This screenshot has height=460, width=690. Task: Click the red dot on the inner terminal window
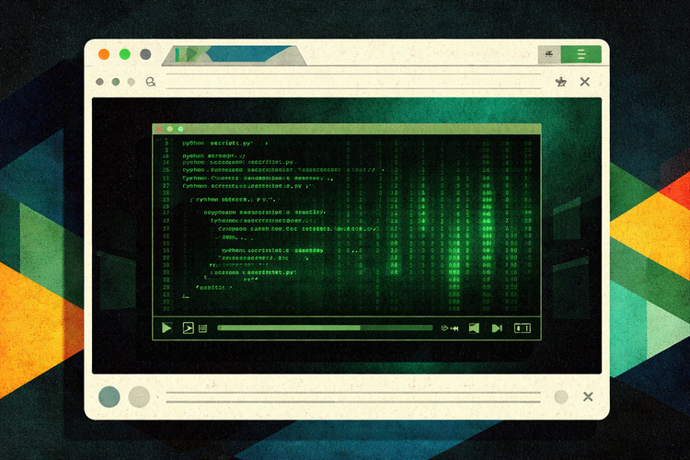coord(159,129)
